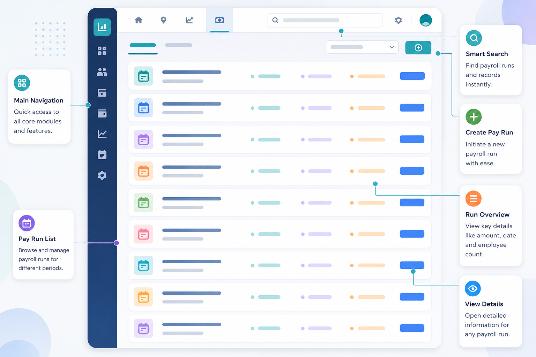Viewport: 536px width, 357px height.
Task: Open the profile avatar at top right
Action: [426, 20]
